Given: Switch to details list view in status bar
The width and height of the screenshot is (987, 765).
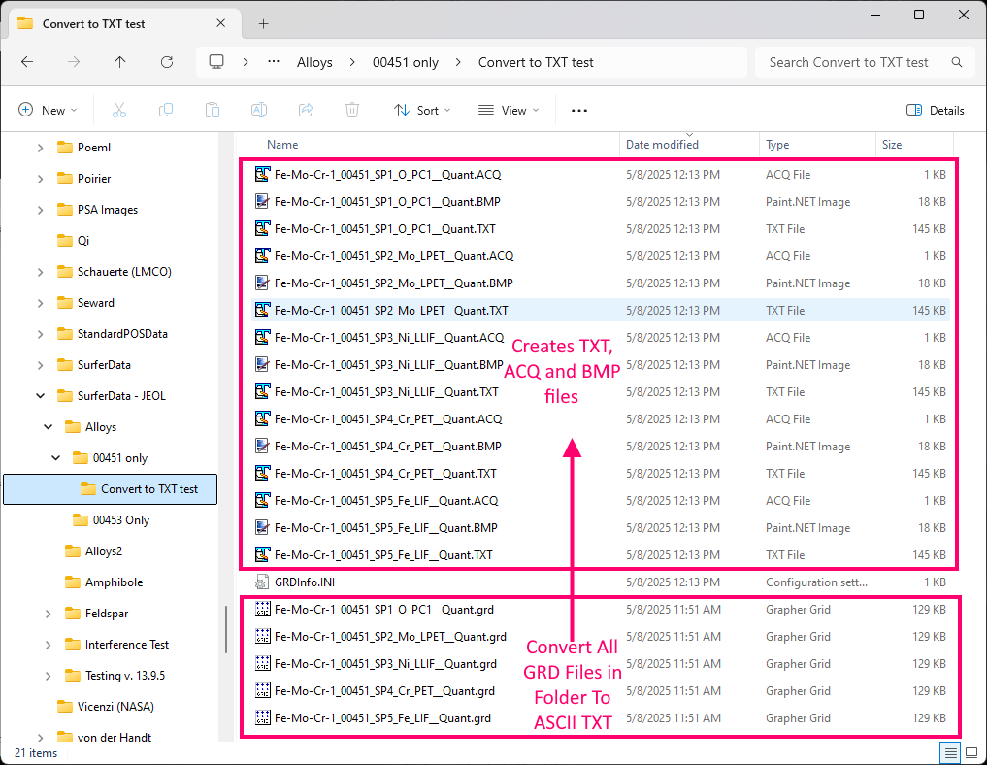Looking at the screenshot, I should point(950,753).
